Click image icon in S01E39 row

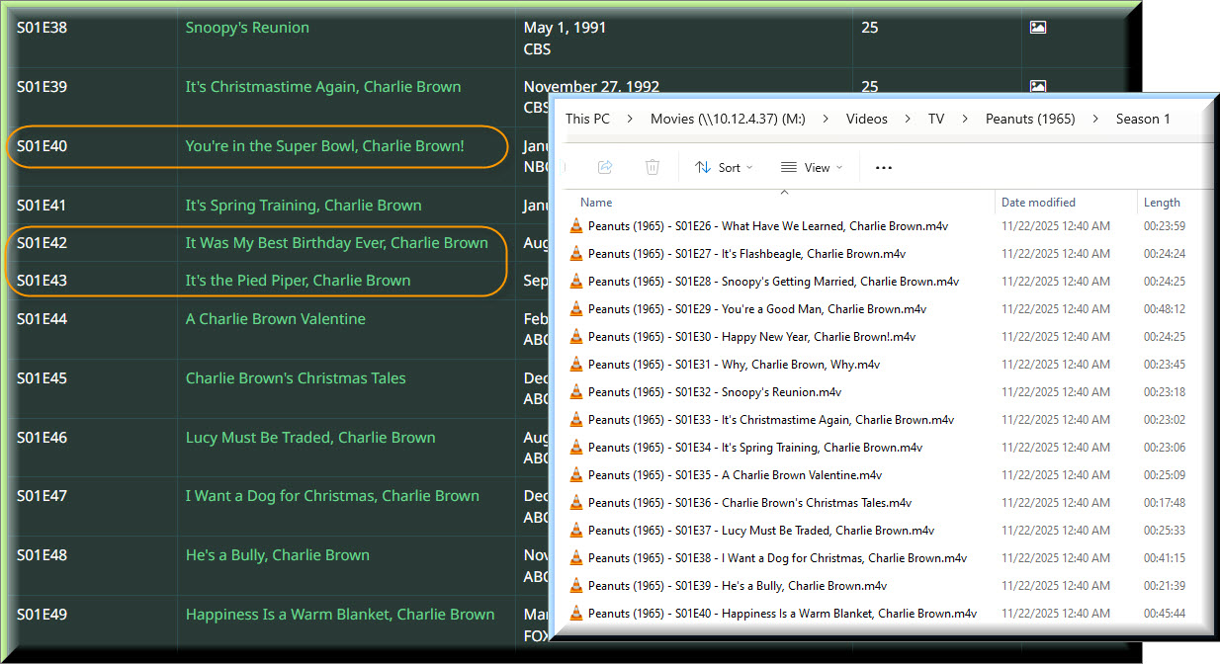tap(1037, 87)
